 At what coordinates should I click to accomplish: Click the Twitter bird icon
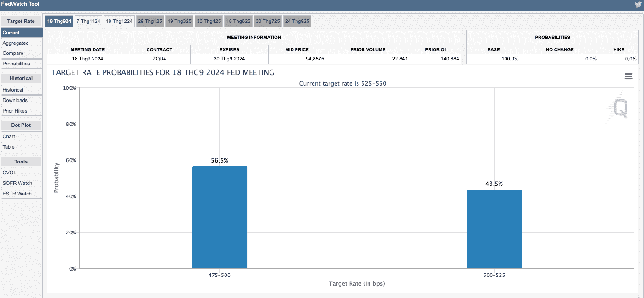click(x=638, y=5)
